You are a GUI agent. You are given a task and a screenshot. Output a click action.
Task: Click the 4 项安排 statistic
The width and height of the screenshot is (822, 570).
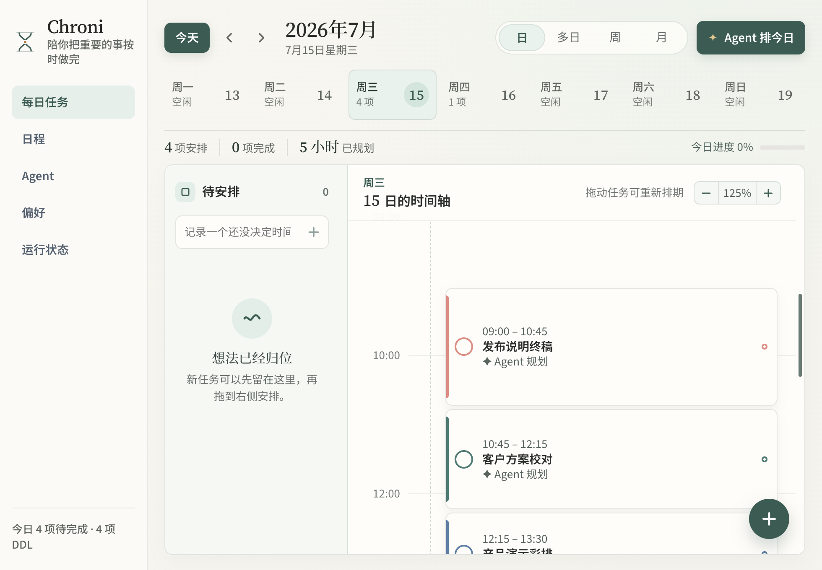[186, 148]
